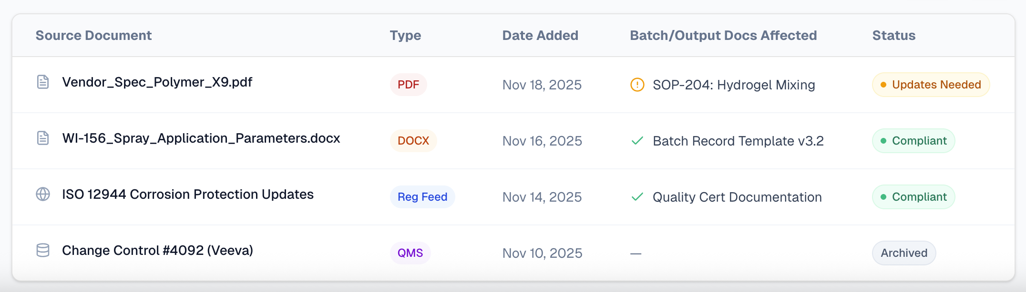The image size is (1026, 292).
Task: Click the Status column header
Action: click(893, 36)
